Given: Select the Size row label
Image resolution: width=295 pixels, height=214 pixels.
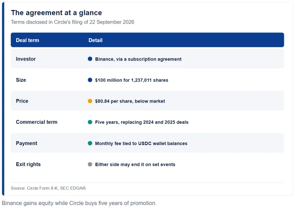Looking at the screenshot, I should coord(21,80).
